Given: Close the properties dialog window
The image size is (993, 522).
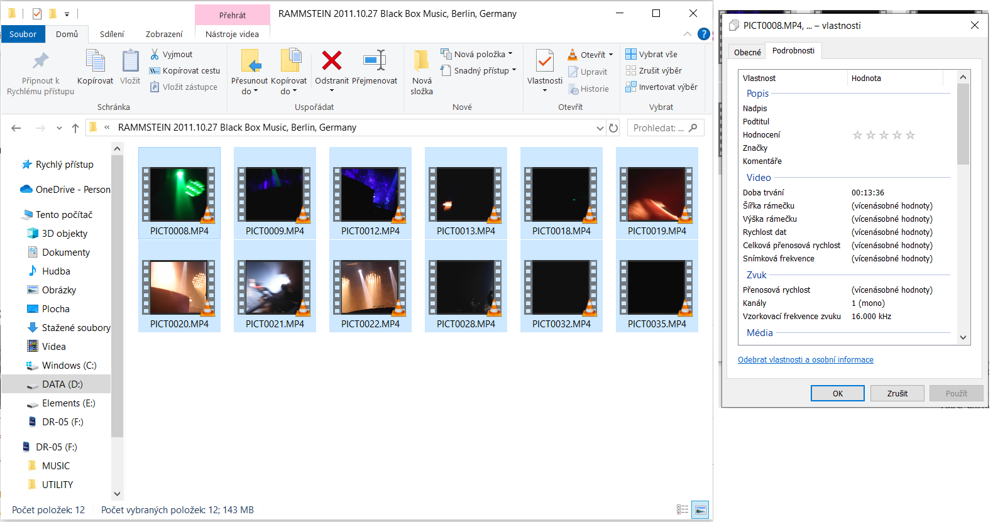Looking at the screenshot, I should tap(974, 25).
